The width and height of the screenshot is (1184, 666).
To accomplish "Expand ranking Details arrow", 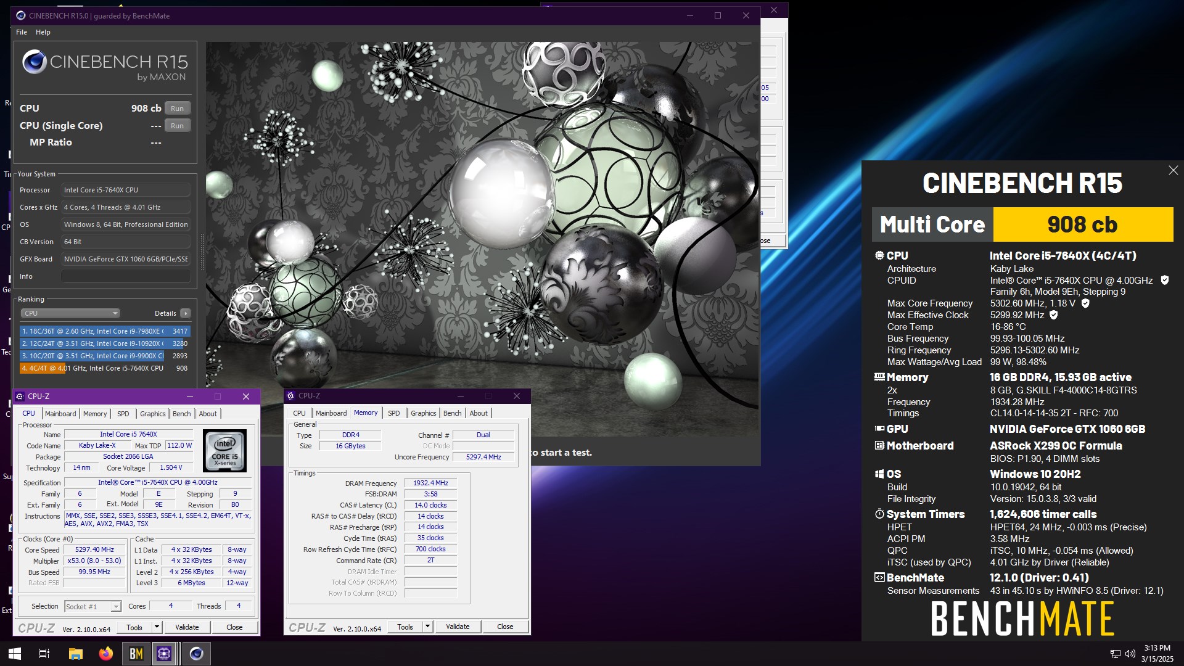I will pos(185,313).
